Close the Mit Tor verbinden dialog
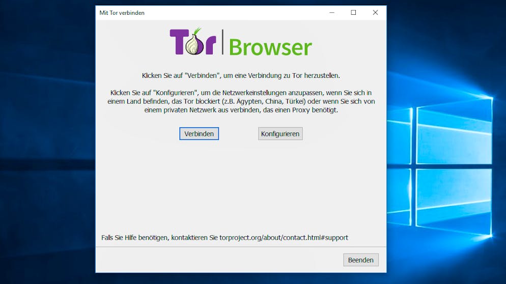Viewport: 506px width, 284px height. click(x=375, y=13)
